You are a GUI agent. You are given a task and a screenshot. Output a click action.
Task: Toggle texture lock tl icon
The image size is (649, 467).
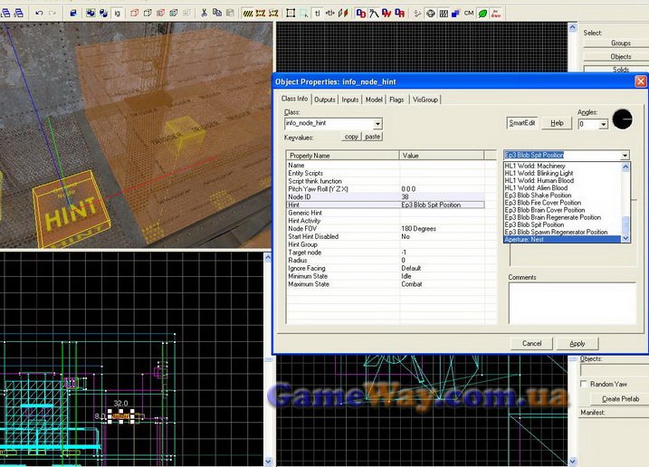pyautogui.click(x=318, y=14)
